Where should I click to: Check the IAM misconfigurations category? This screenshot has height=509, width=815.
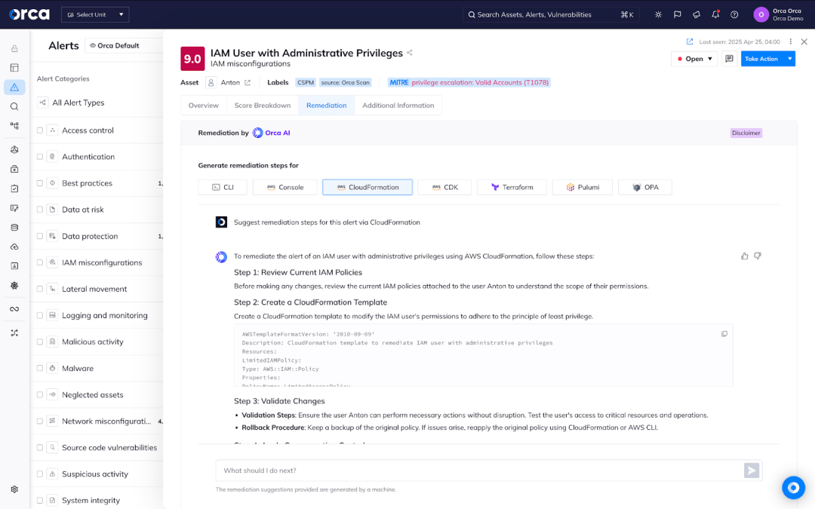point(39,263)
